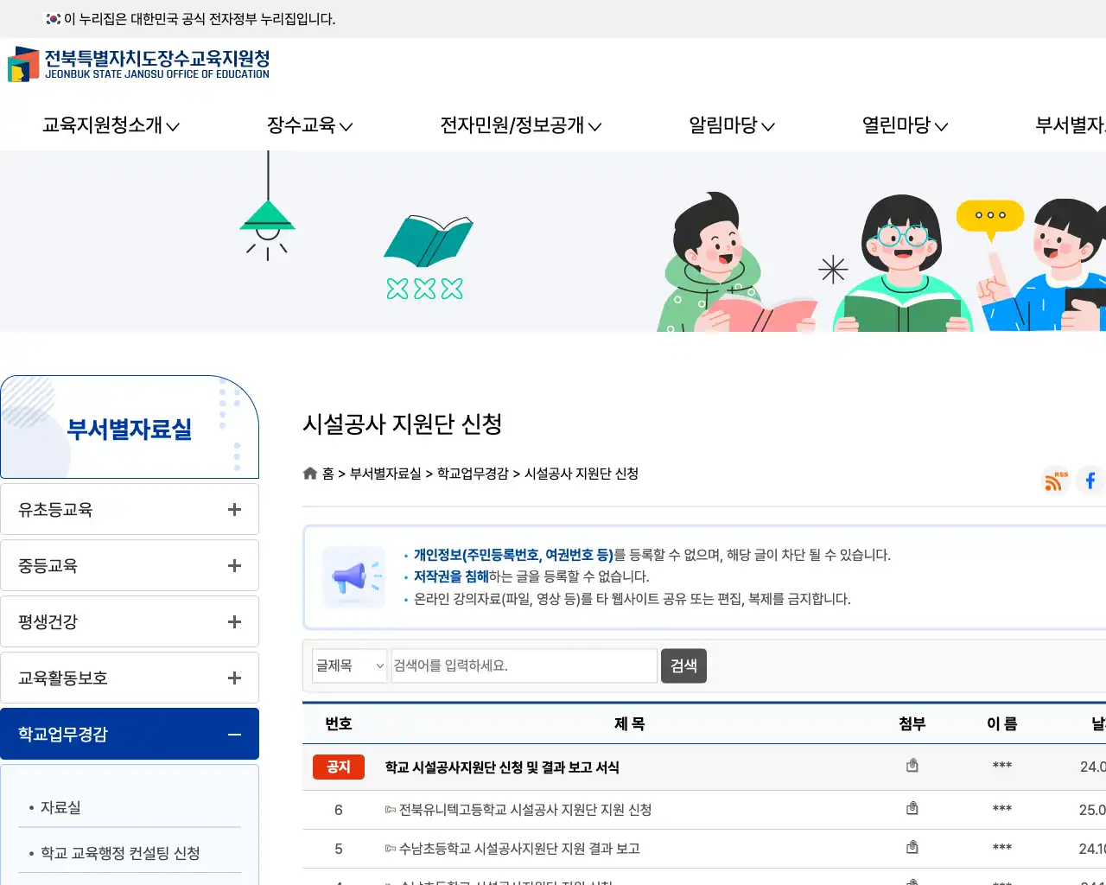
Task: Open the 교육지원청소개 top menu
Action: click(x=111, y=125)
